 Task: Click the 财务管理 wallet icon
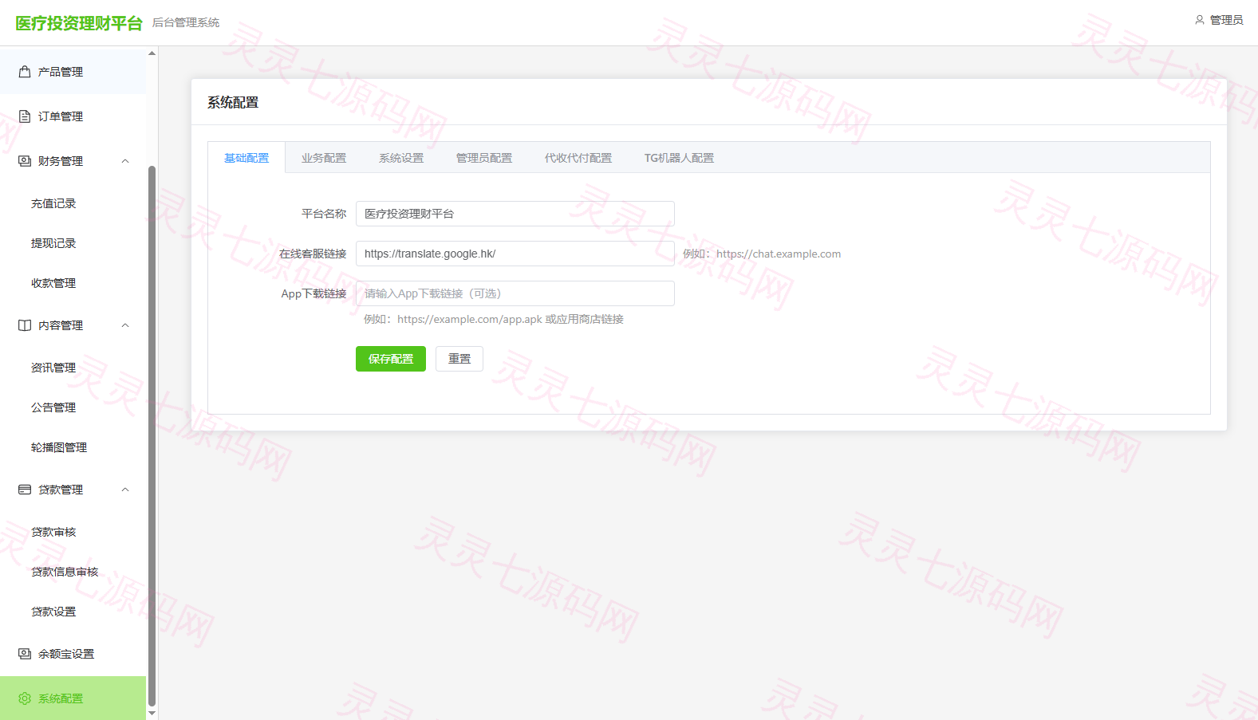[25, 161]
